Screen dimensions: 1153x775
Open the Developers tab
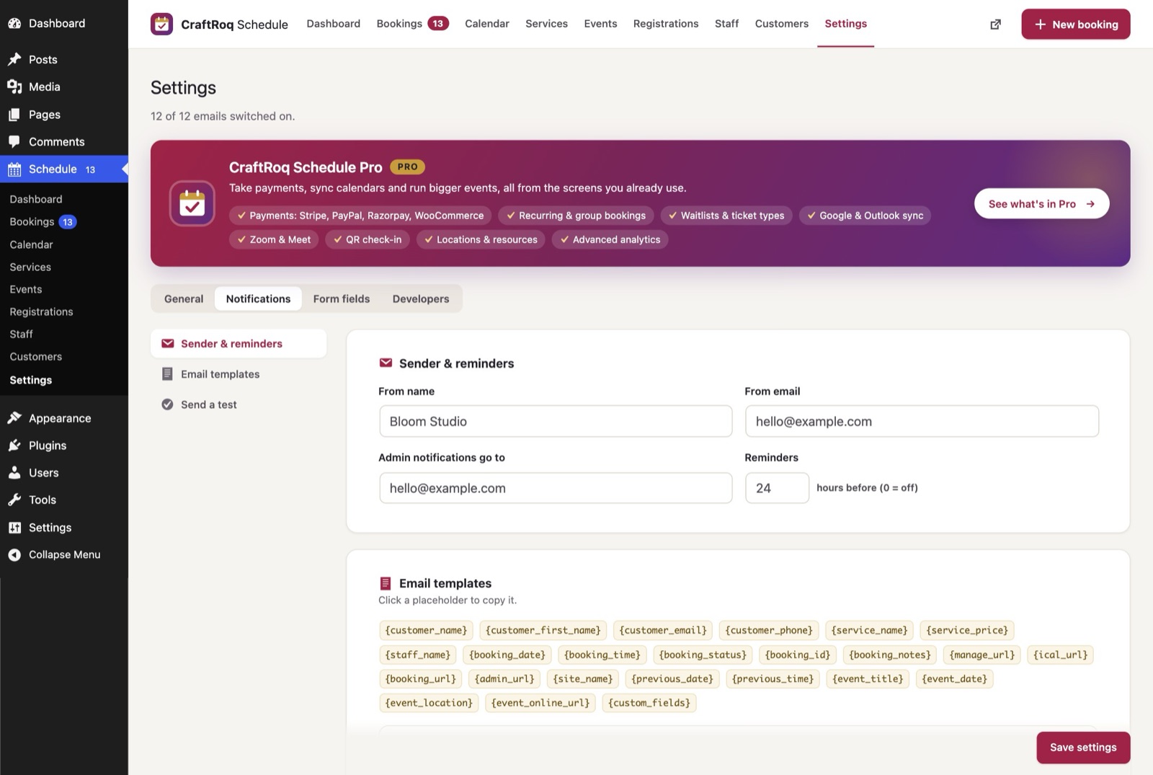[x=421, y=298]
